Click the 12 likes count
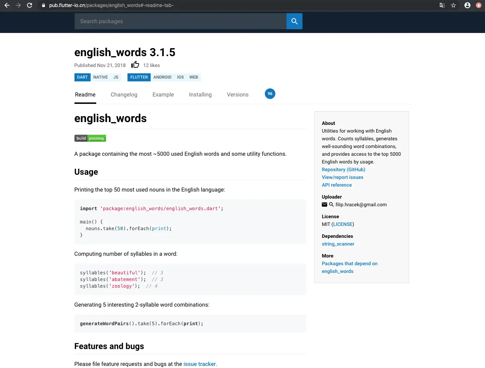 click(x=151, y=65)
